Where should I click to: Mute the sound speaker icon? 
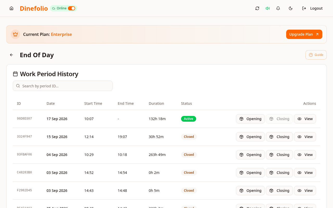point(268,8)
